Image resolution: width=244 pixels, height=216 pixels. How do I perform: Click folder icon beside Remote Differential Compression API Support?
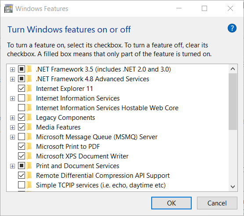(x=29, y=176)
